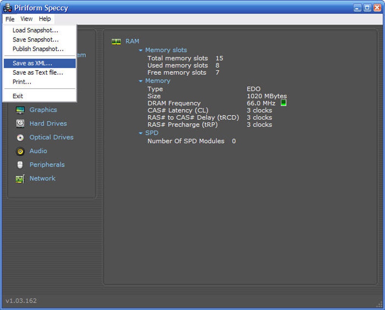Open the Network section link
Screen dimensions: 385x310
point(43,178)
